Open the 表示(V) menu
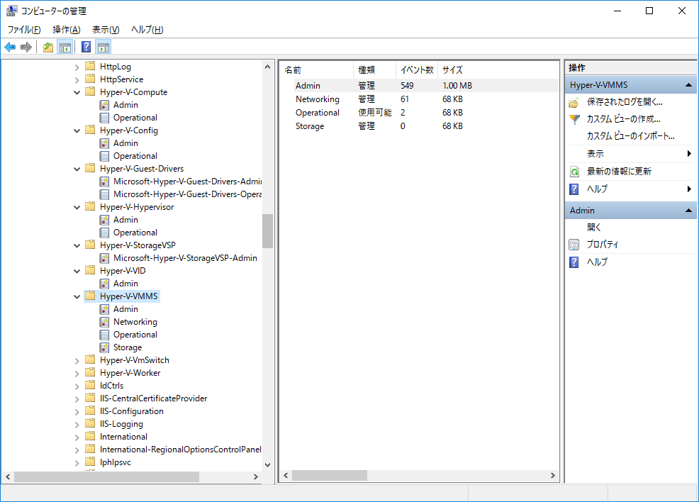Viewport: 699px width, 502px height. pyautogui.click(x=106, y=29)
